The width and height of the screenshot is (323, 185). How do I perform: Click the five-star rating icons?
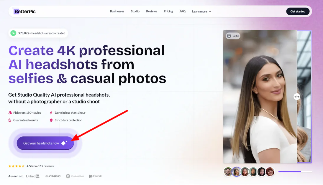tap(16, 166)
